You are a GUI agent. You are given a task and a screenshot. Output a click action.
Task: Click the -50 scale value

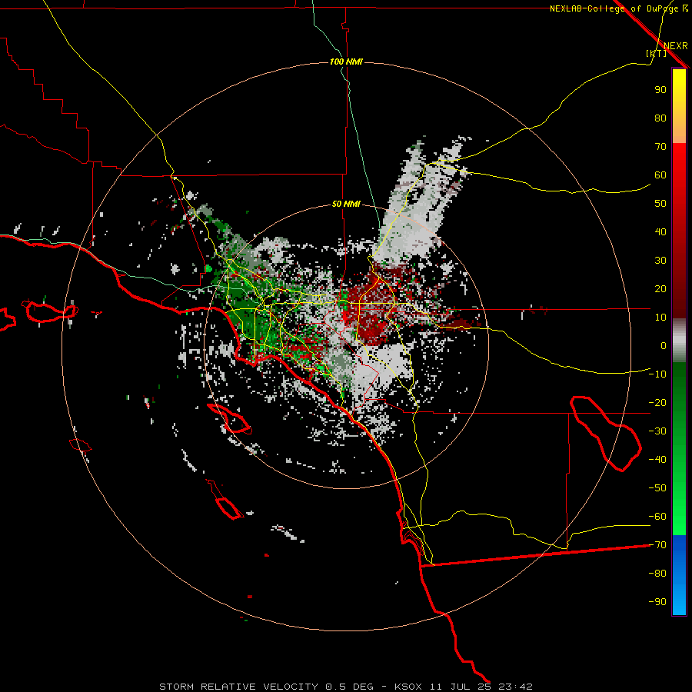point(657,488)
